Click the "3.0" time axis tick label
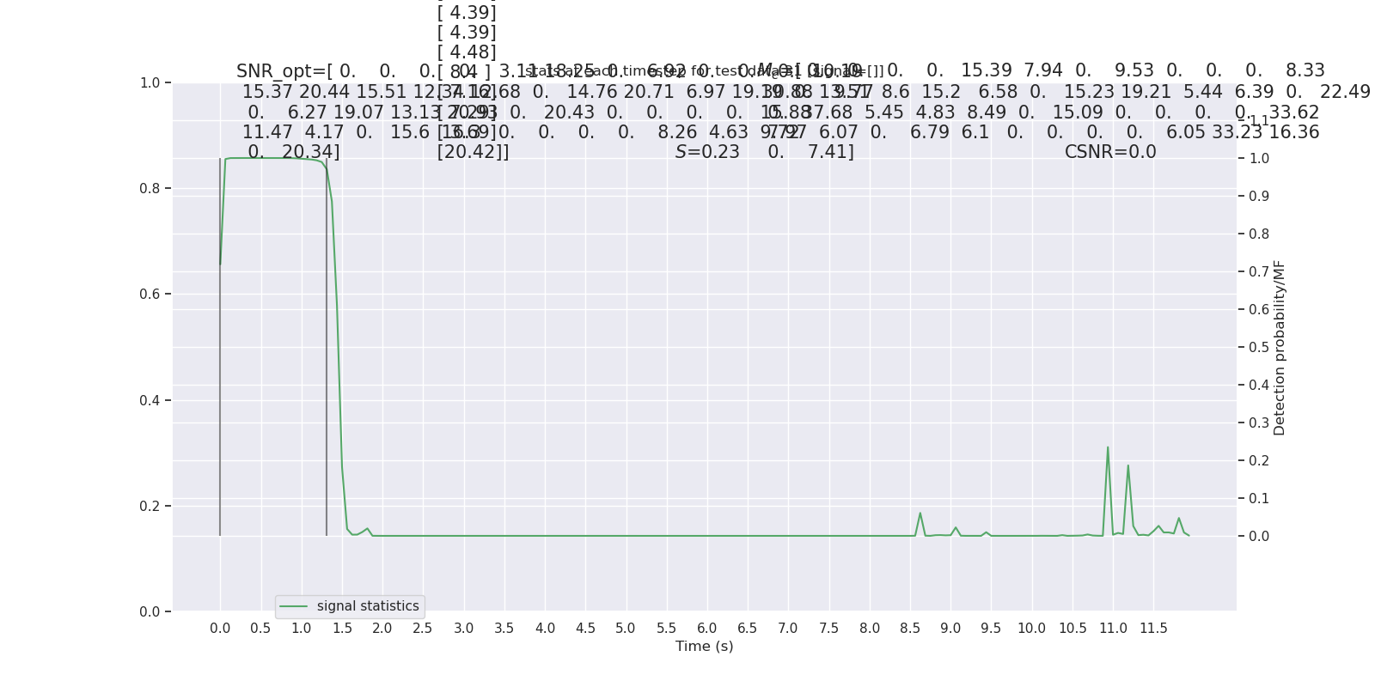 (463, 629)
